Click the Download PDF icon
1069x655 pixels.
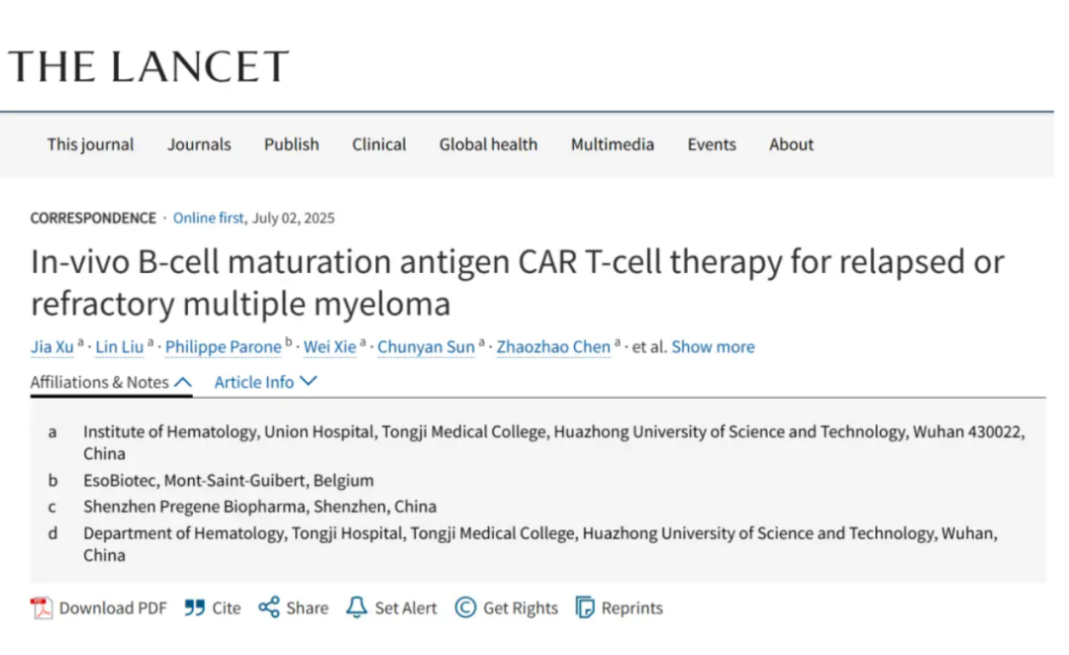coord(42,608)
